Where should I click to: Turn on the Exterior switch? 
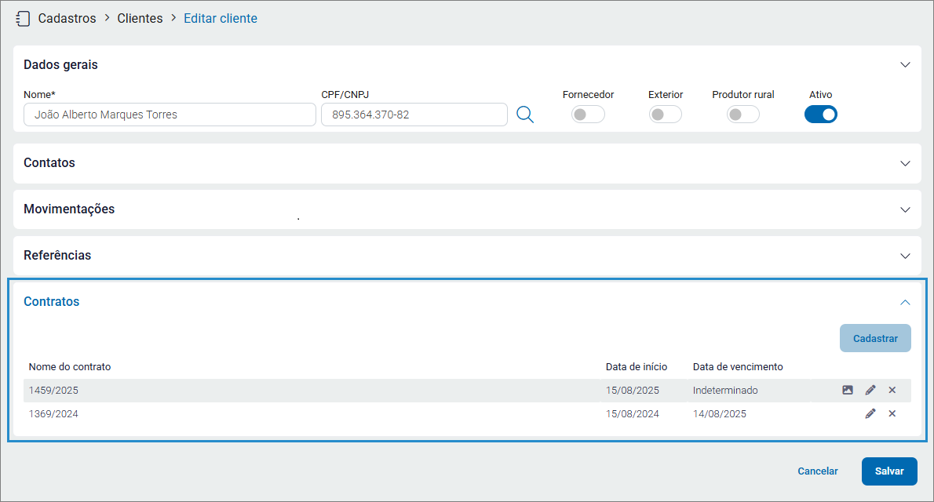coord(665,115)
